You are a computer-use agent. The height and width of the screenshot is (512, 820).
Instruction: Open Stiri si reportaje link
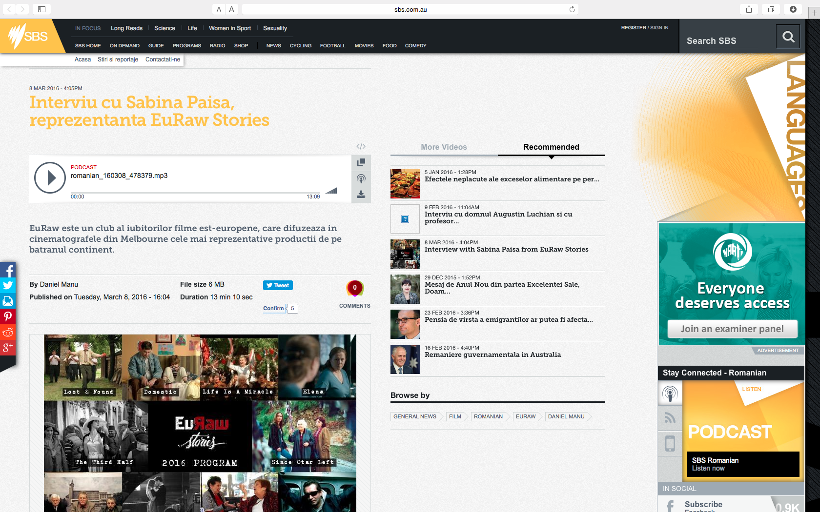point(118,59)
